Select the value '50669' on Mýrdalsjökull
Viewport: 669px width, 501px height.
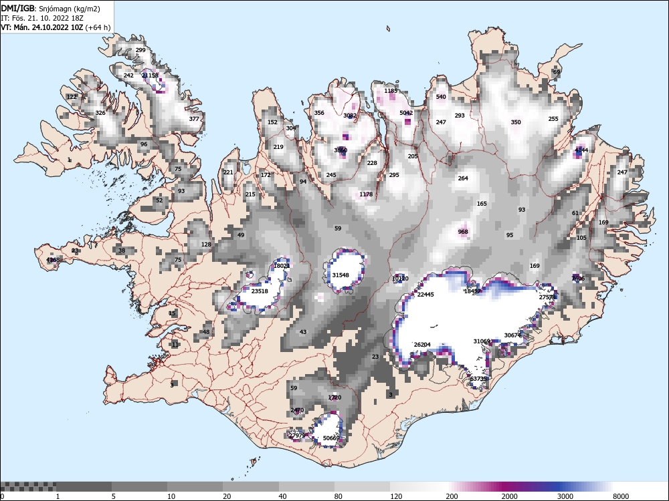(x=331, y=438)
